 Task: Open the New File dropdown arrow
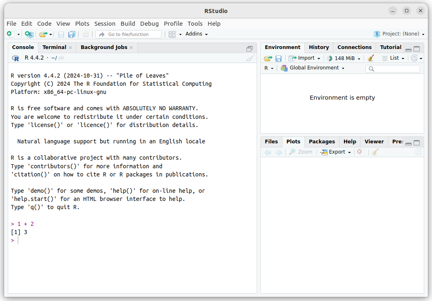[x=18, y=34]
